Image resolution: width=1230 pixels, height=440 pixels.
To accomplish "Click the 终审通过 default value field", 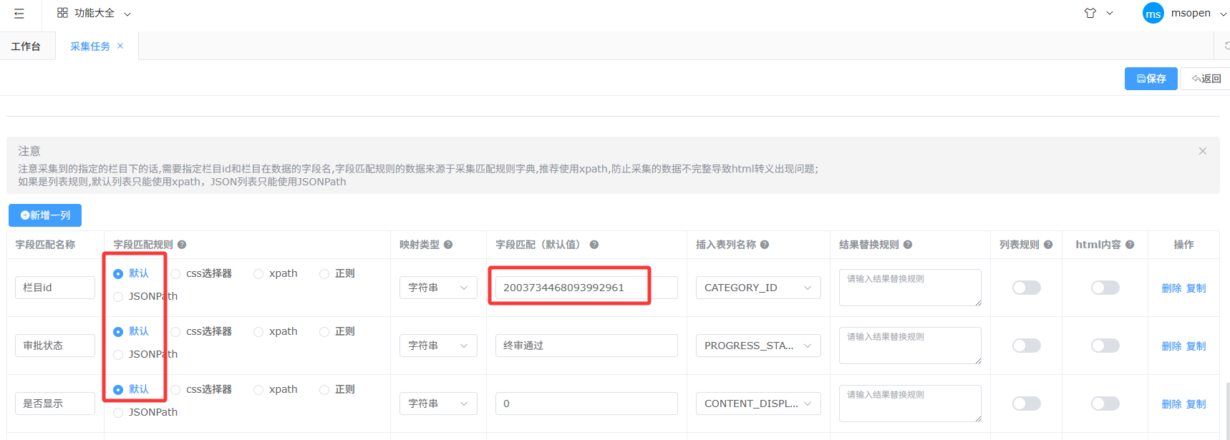I will click(x=586, y=346).
